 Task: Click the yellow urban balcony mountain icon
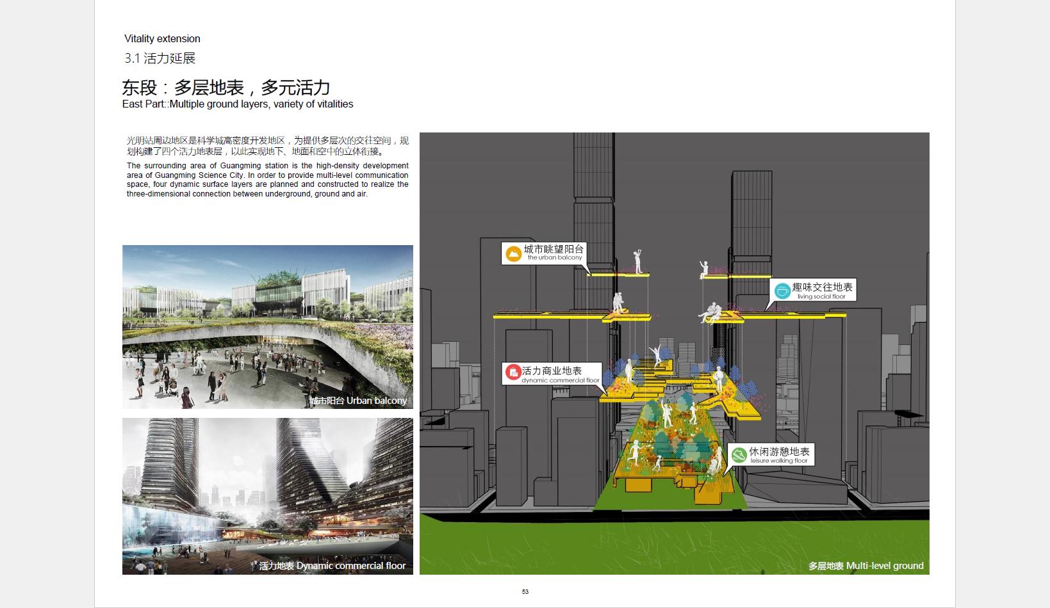[x=514, y=253]
